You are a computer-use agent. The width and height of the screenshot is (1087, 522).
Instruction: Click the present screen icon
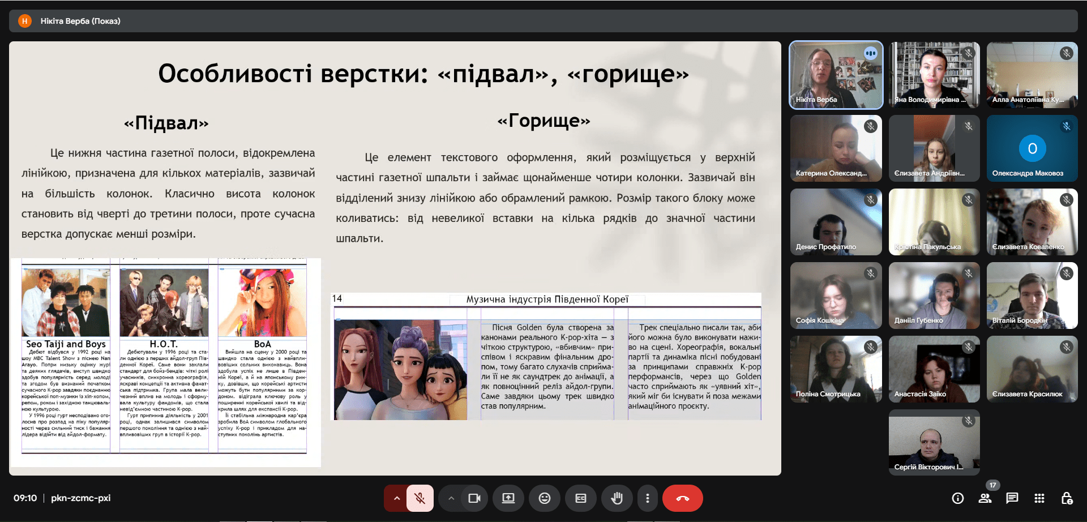click(508, 498)
